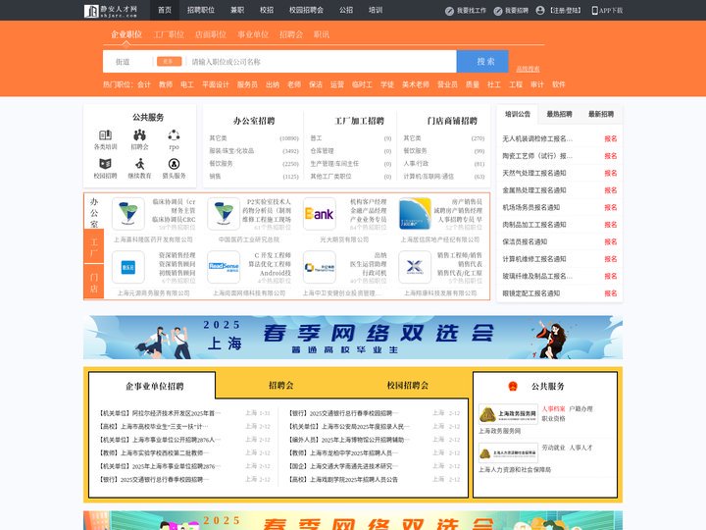Click the user icon beside 注册·登陆
Screen dimensions: 706x530
click(x=540, y=11)
